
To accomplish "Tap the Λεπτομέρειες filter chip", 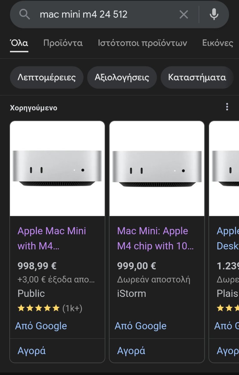I will pyautogui.click(x=47, y=77).
